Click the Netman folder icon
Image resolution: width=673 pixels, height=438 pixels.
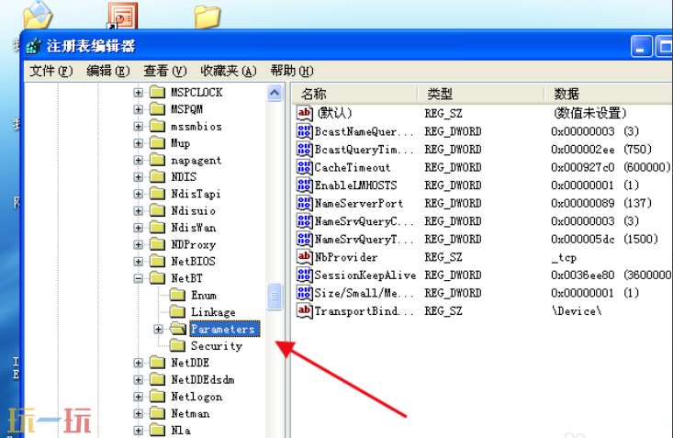coord(158,413)
